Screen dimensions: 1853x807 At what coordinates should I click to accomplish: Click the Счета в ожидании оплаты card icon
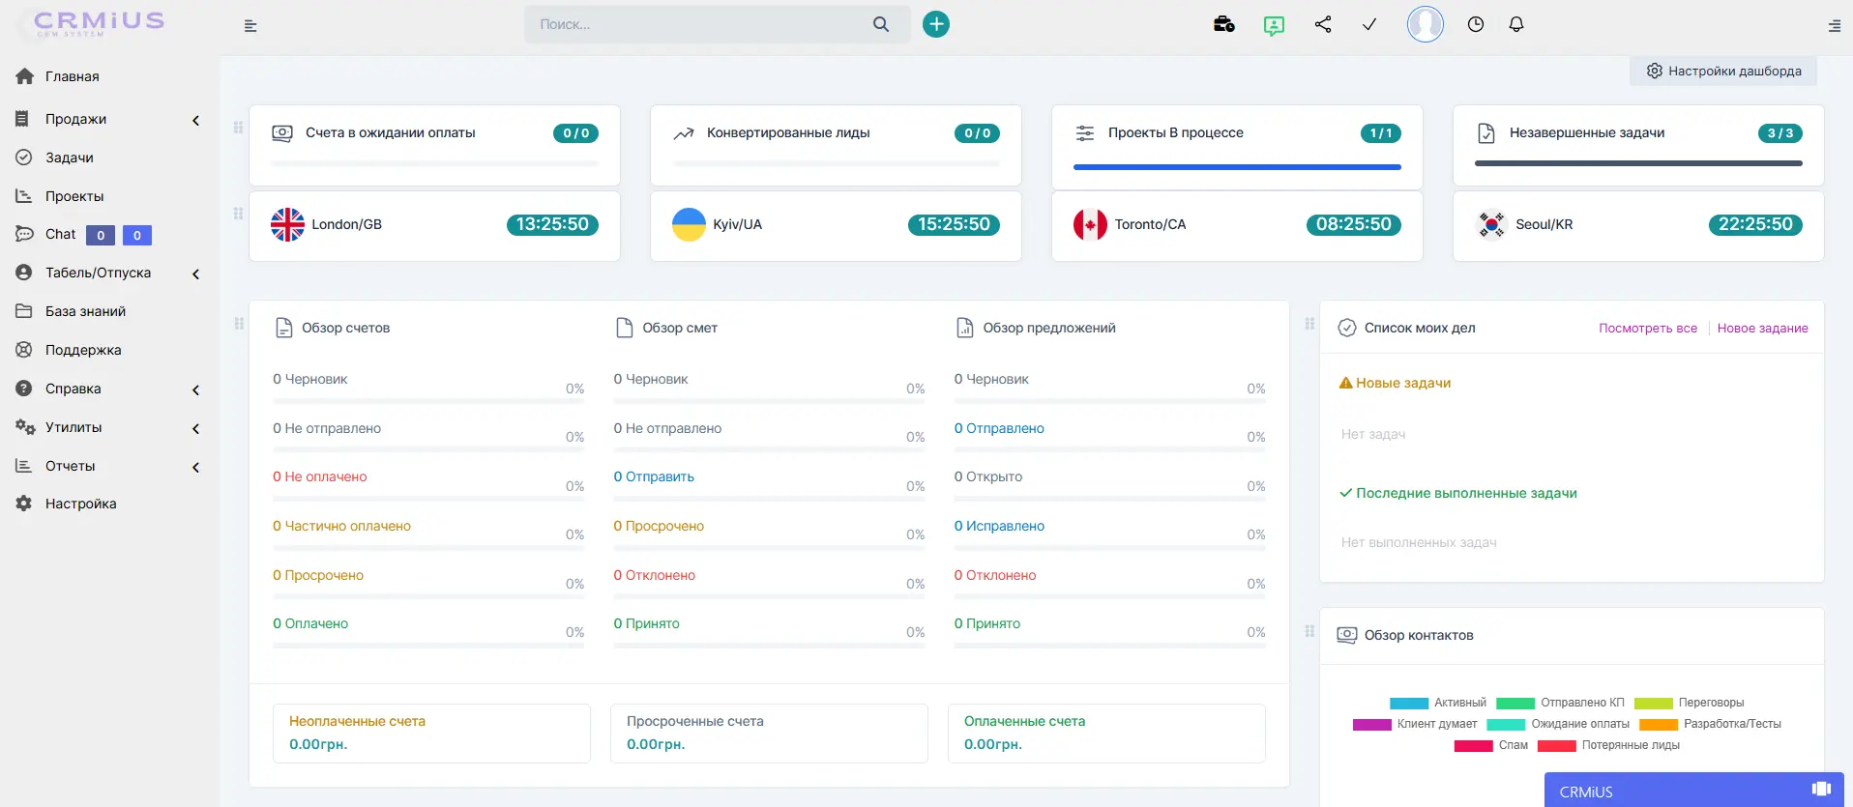282,133
